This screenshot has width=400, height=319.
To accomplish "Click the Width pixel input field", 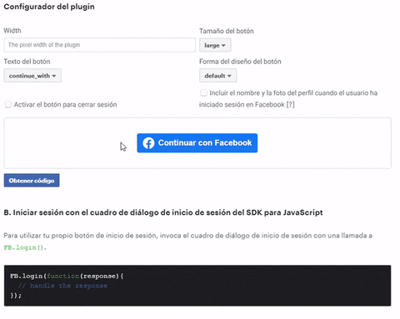I will point(99,45).
